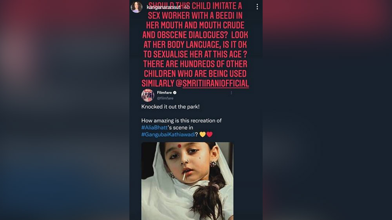Viewport: 392px width, 220px height.
Task: Open the #AliaBhatt hashtag
Action: (x=154, y=127)
